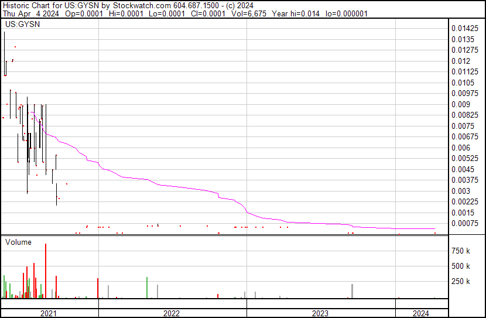Click the 0.009 price axis label
This screenshot has height=318, width=486.
coord(461,105)
